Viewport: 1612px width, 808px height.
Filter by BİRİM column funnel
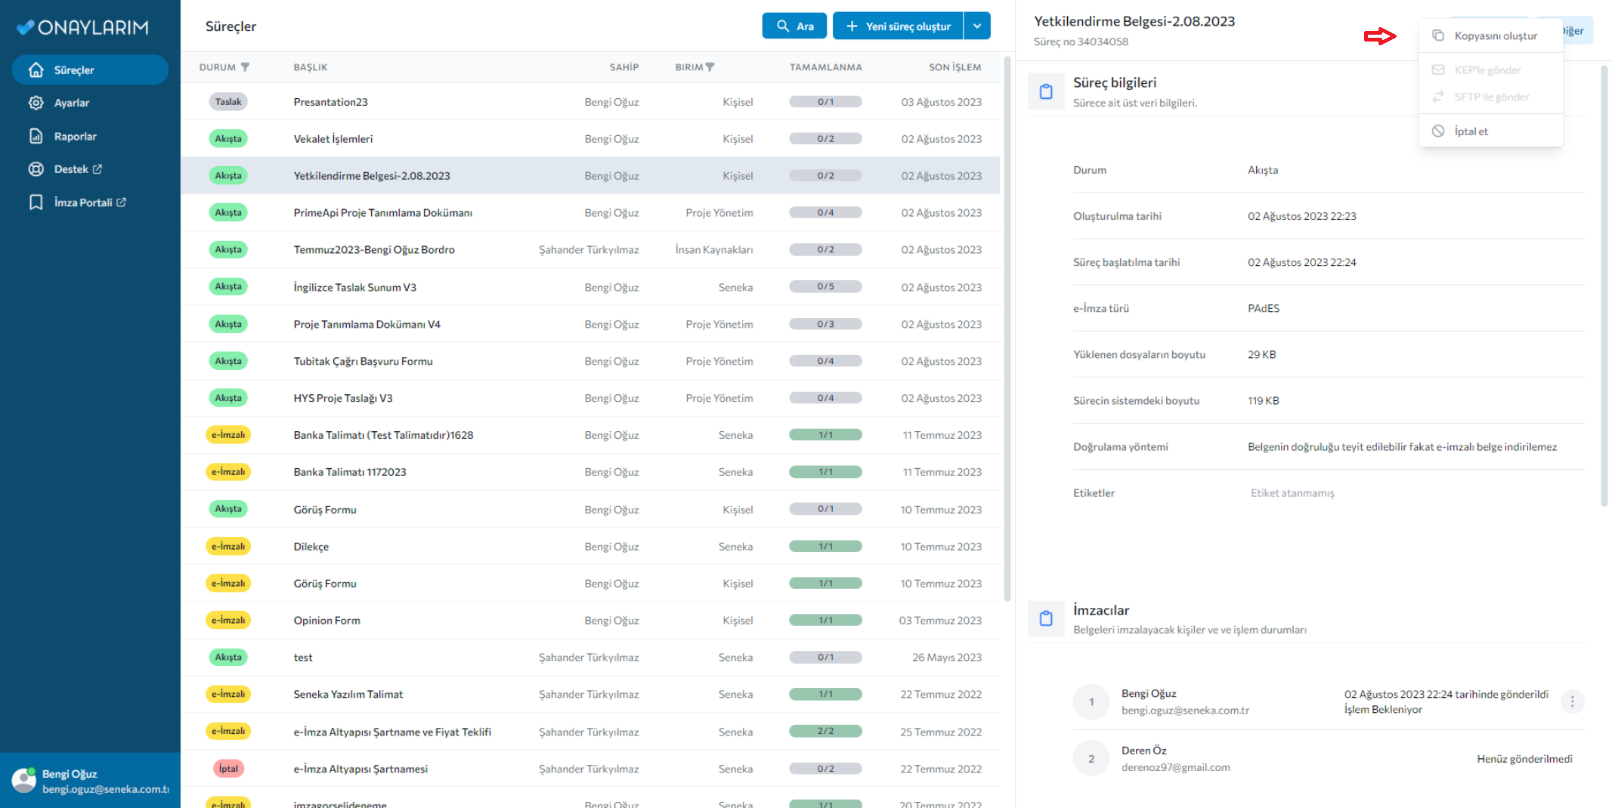tap(710, 67)
